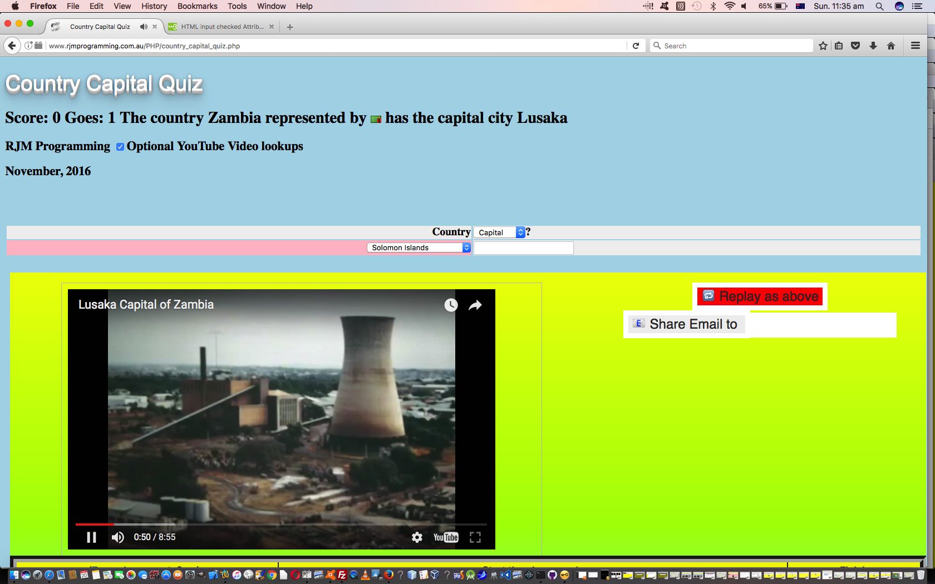935x584 pixels.
Task: Open the Window menu
Action: coord(272,6)
